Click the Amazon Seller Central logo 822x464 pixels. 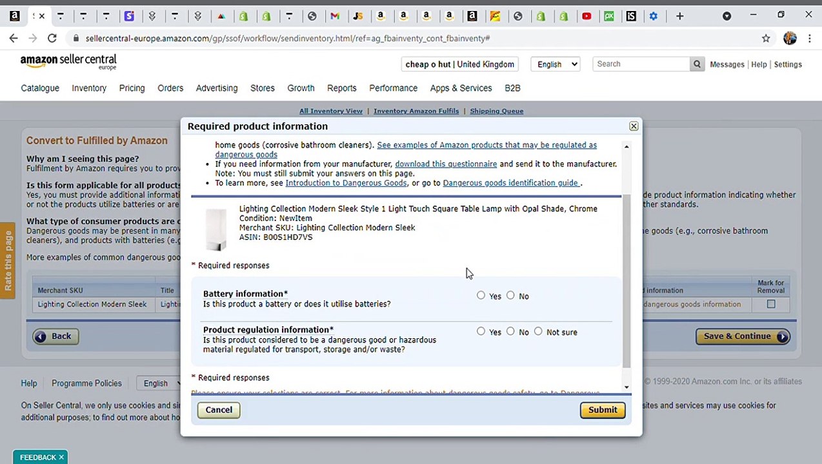coord(68,62)
